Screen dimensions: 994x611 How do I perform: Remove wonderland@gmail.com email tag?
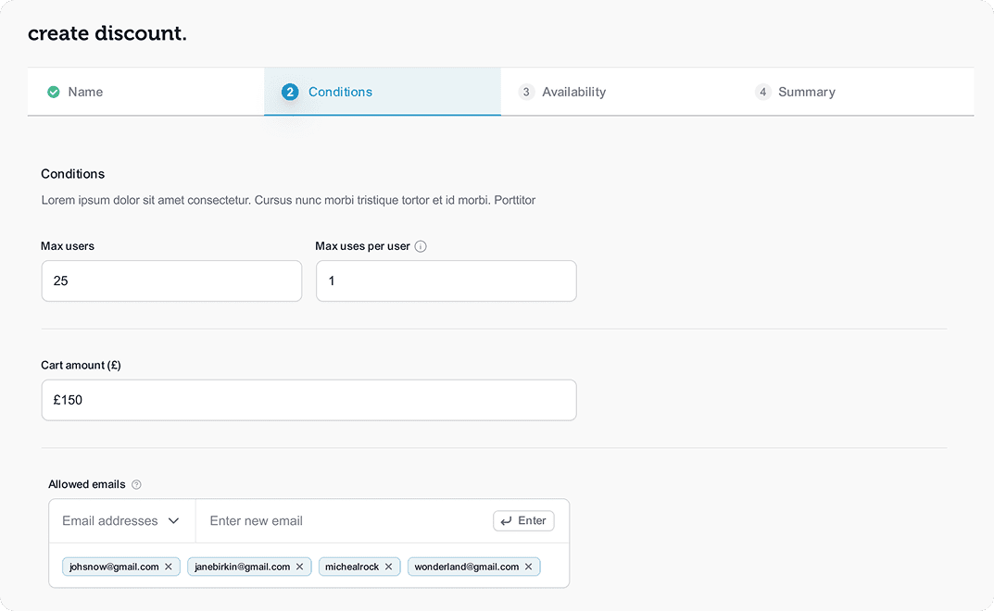[529, 567]
